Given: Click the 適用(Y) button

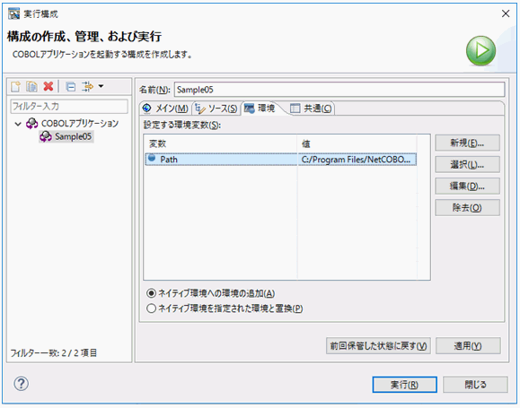Looking at the screenshot, I should click(468, 346).
